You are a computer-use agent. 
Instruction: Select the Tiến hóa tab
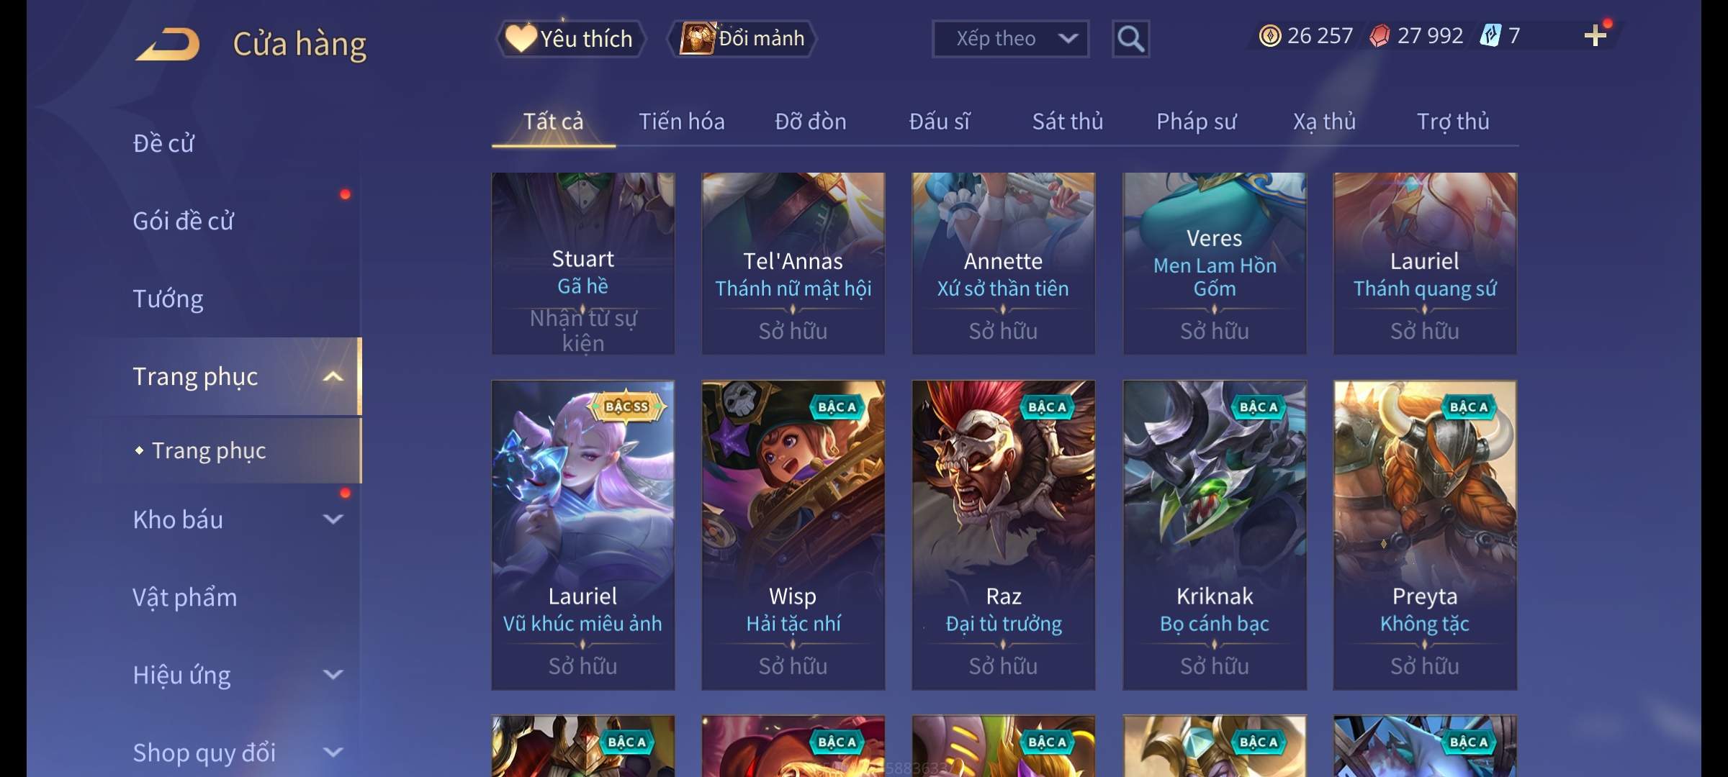[681, 122]
